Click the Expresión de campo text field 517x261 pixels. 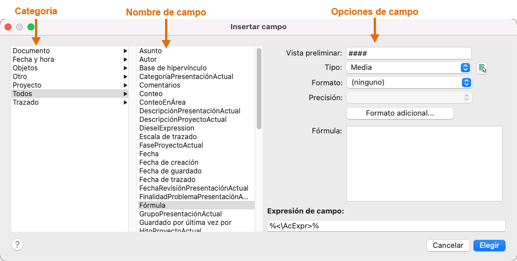386,226
